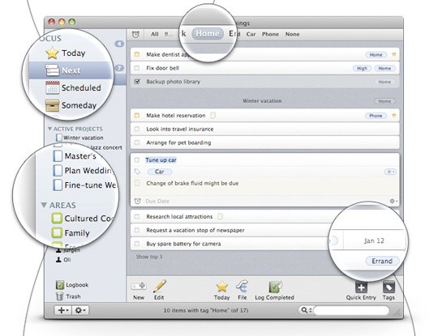Check off Look into travel insurance
The width and height of the screenshot is (446, 336).
click(x=137, y=129)
